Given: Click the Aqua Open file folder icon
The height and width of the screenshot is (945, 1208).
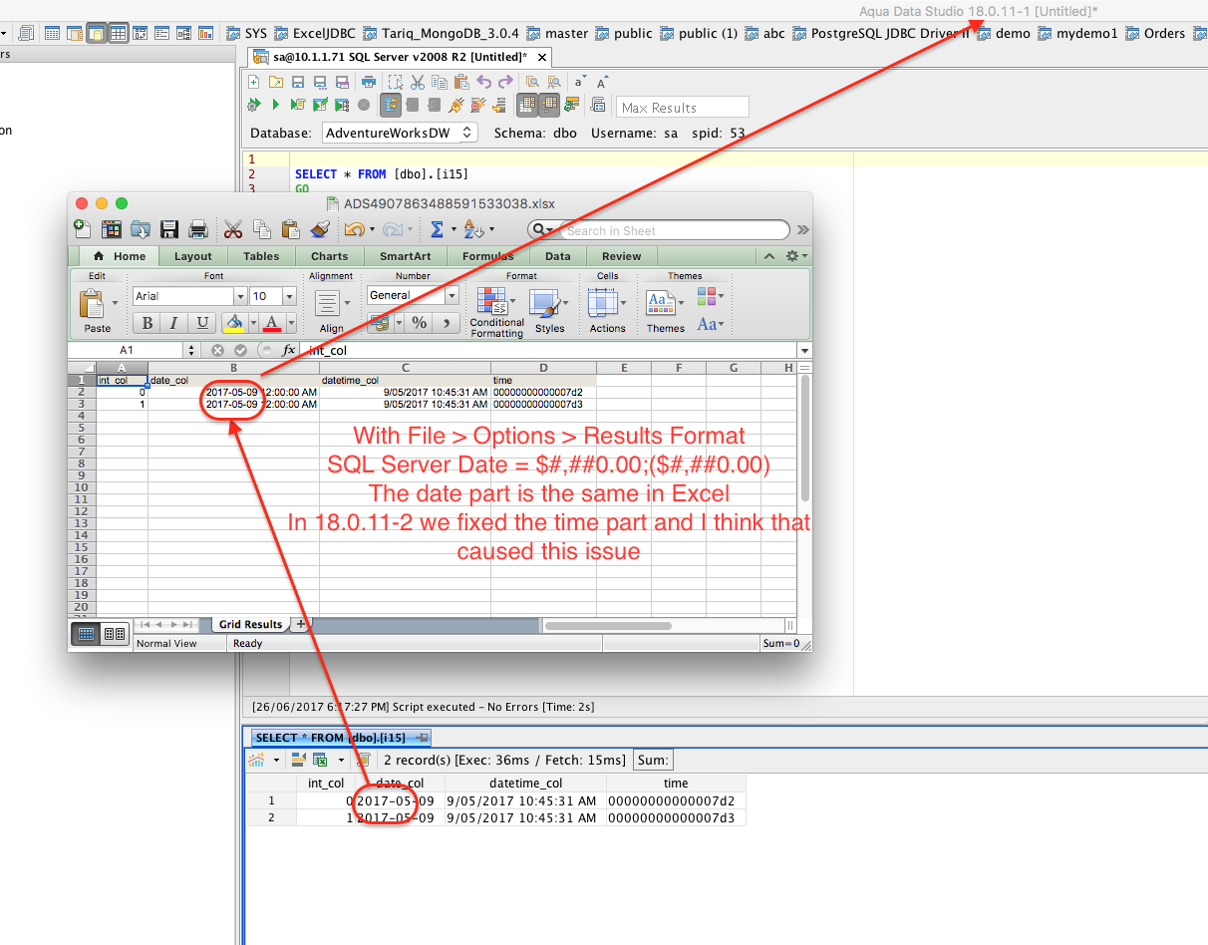Looking at the screenshot, I should point(275,82).
